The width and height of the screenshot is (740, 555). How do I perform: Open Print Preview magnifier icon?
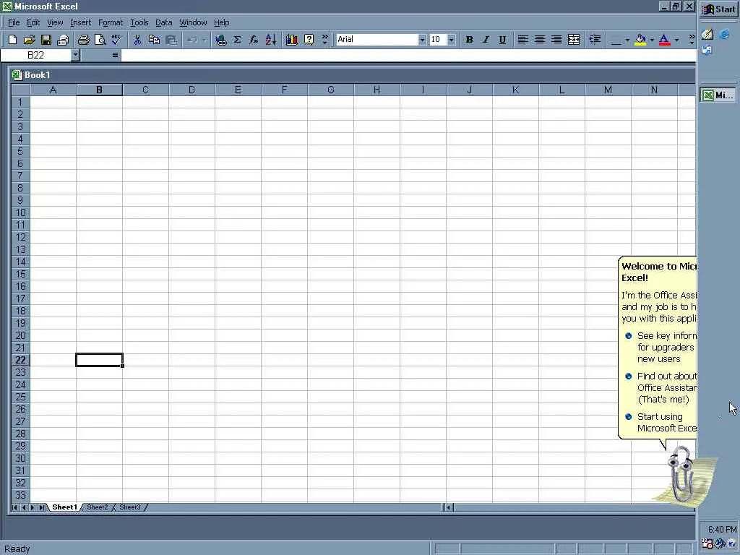click(x=100, y=40)
